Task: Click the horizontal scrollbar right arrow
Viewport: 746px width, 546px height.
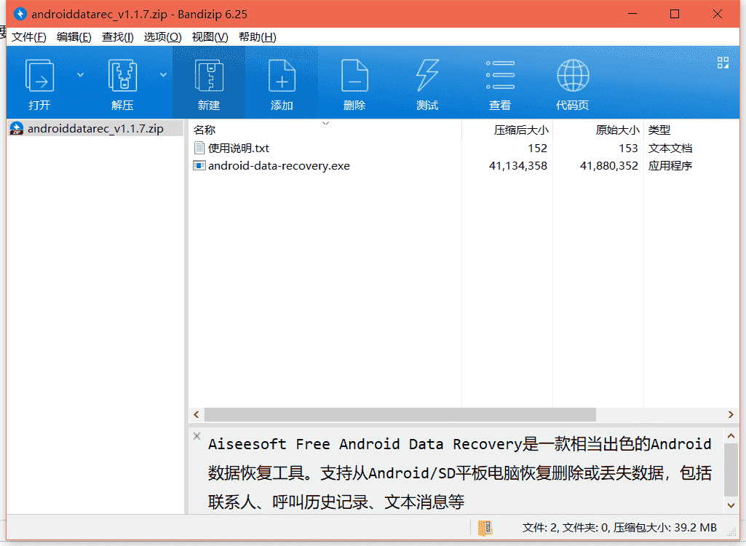Action: (731, 415)
